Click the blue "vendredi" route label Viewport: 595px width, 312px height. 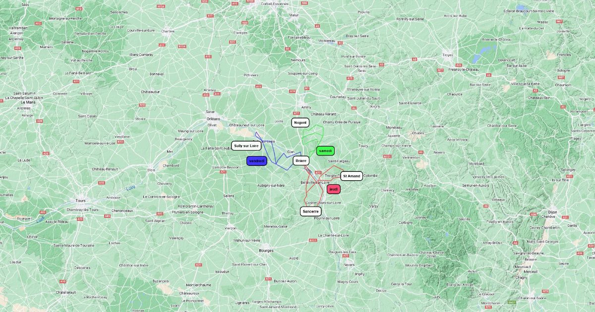point(257,161)
